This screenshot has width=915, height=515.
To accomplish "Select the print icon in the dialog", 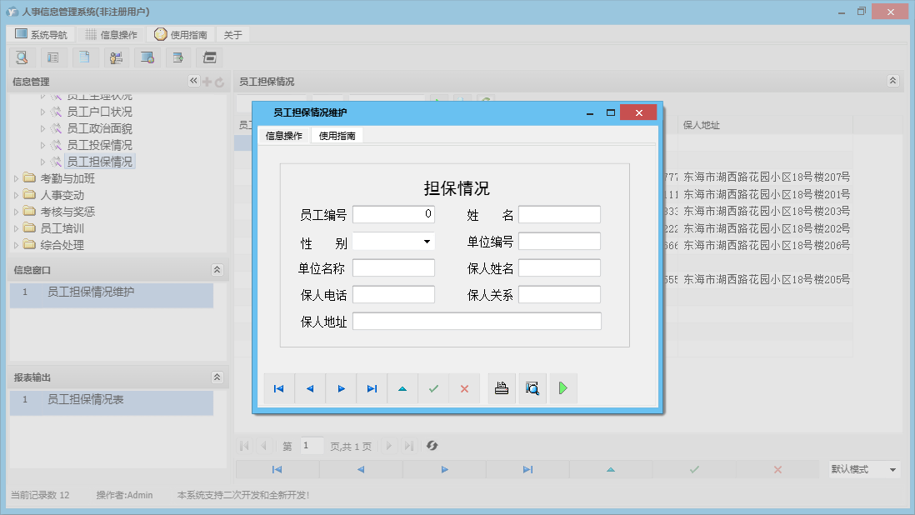I will tap(501, 387).
